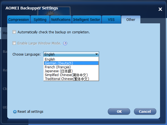Pick French (Français) as the language

[71, 67]
